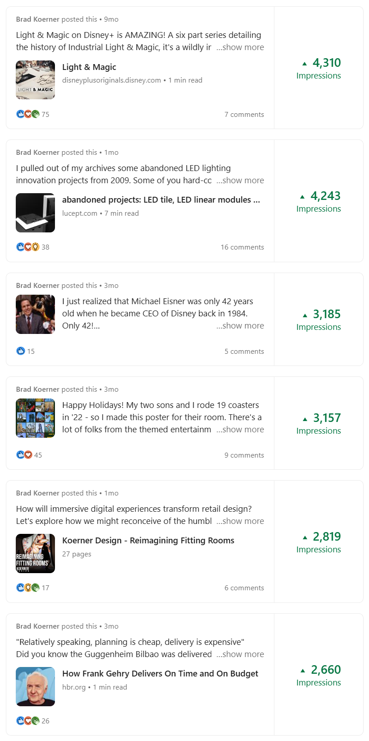This screenshot has width=369, height=741.
Task: Click the green arrow beside 4,310 impressions
Action: pyautogui.click(x=305, y=64)
